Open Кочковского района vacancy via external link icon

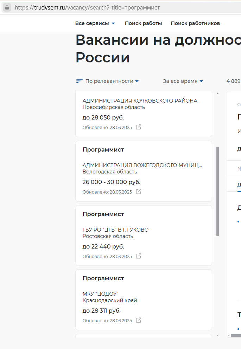coord(139,127)
